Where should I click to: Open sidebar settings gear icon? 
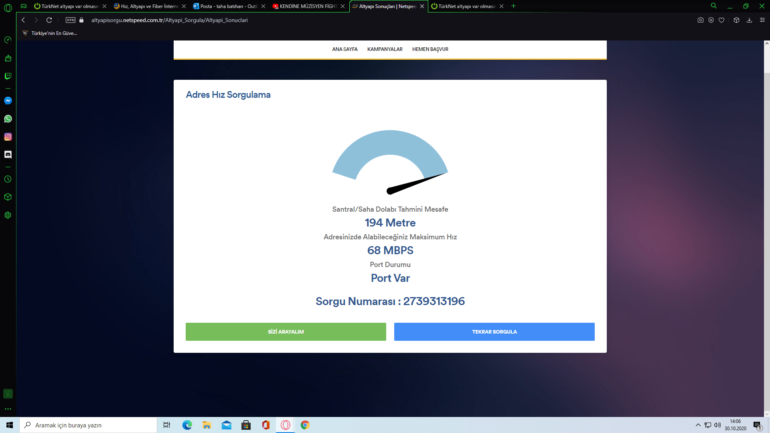tap(8, 215)
